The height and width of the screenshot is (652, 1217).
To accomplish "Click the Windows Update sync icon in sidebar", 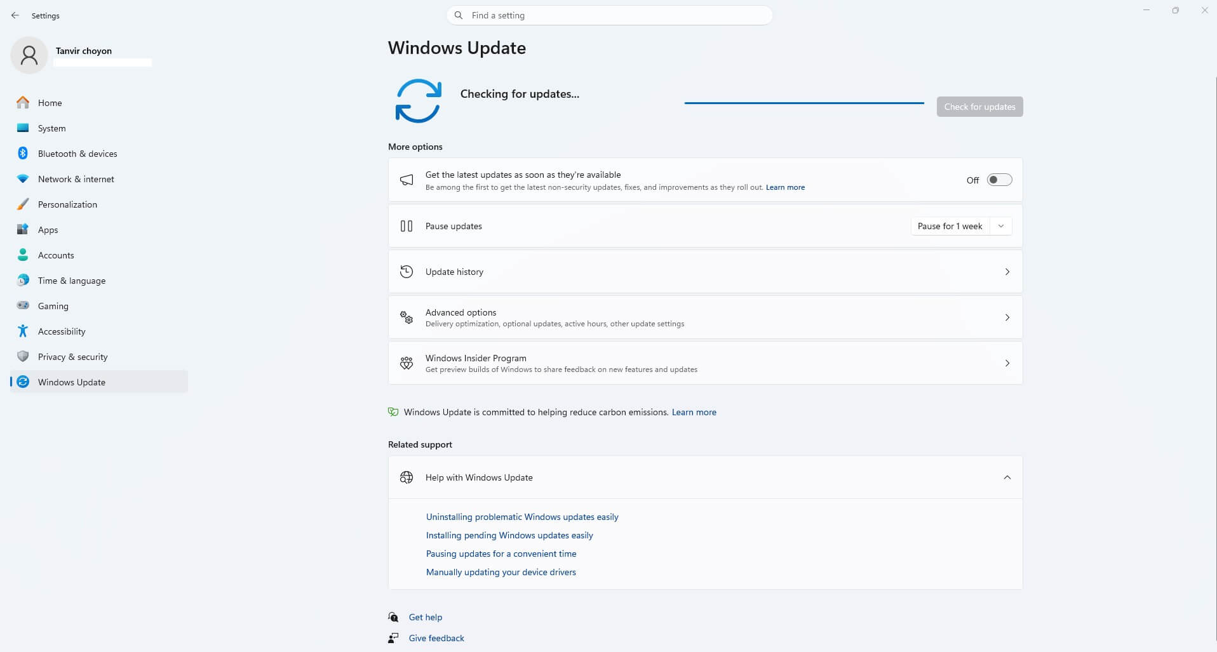I will (x=23, y=382).
